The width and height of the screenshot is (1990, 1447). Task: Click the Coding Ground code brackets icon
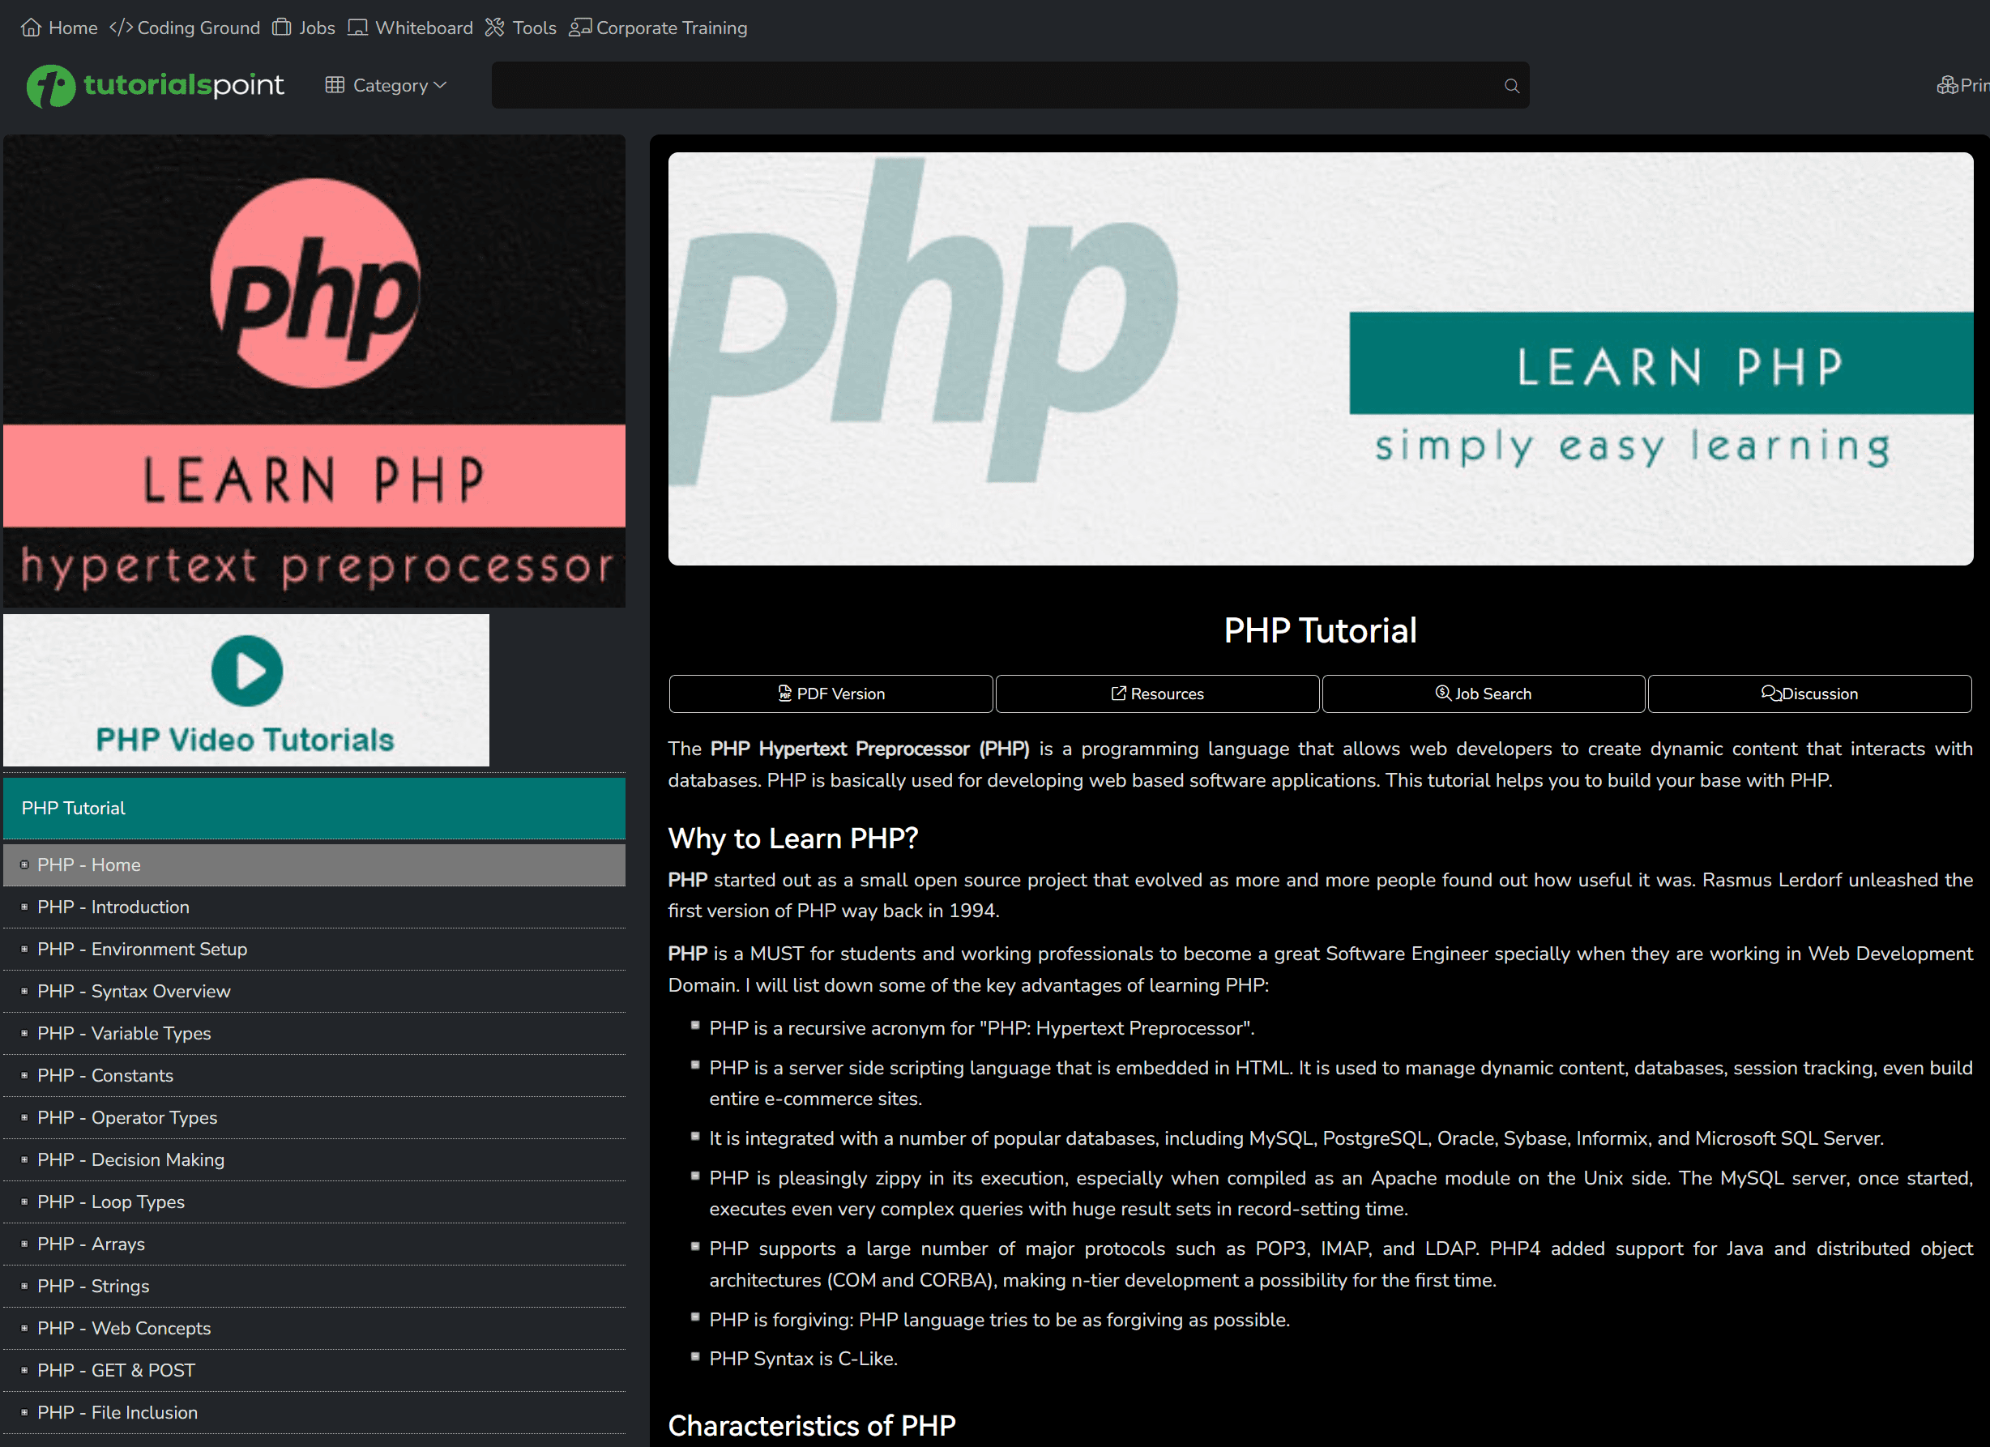point(121,28)
